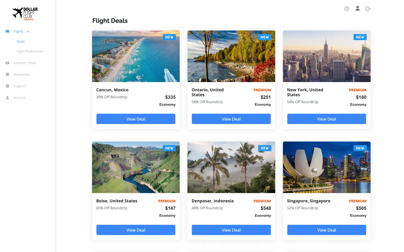Image resolution: width=404 pixels, height=252 pixels.
Task: Click View Deal for Singapore, Singapore
Action: tap(326, 230)
